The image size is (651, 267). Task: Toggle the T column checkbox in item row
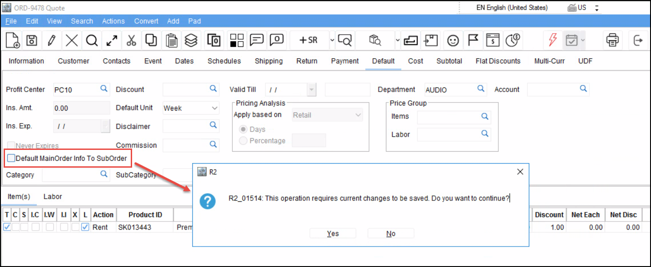7,227
